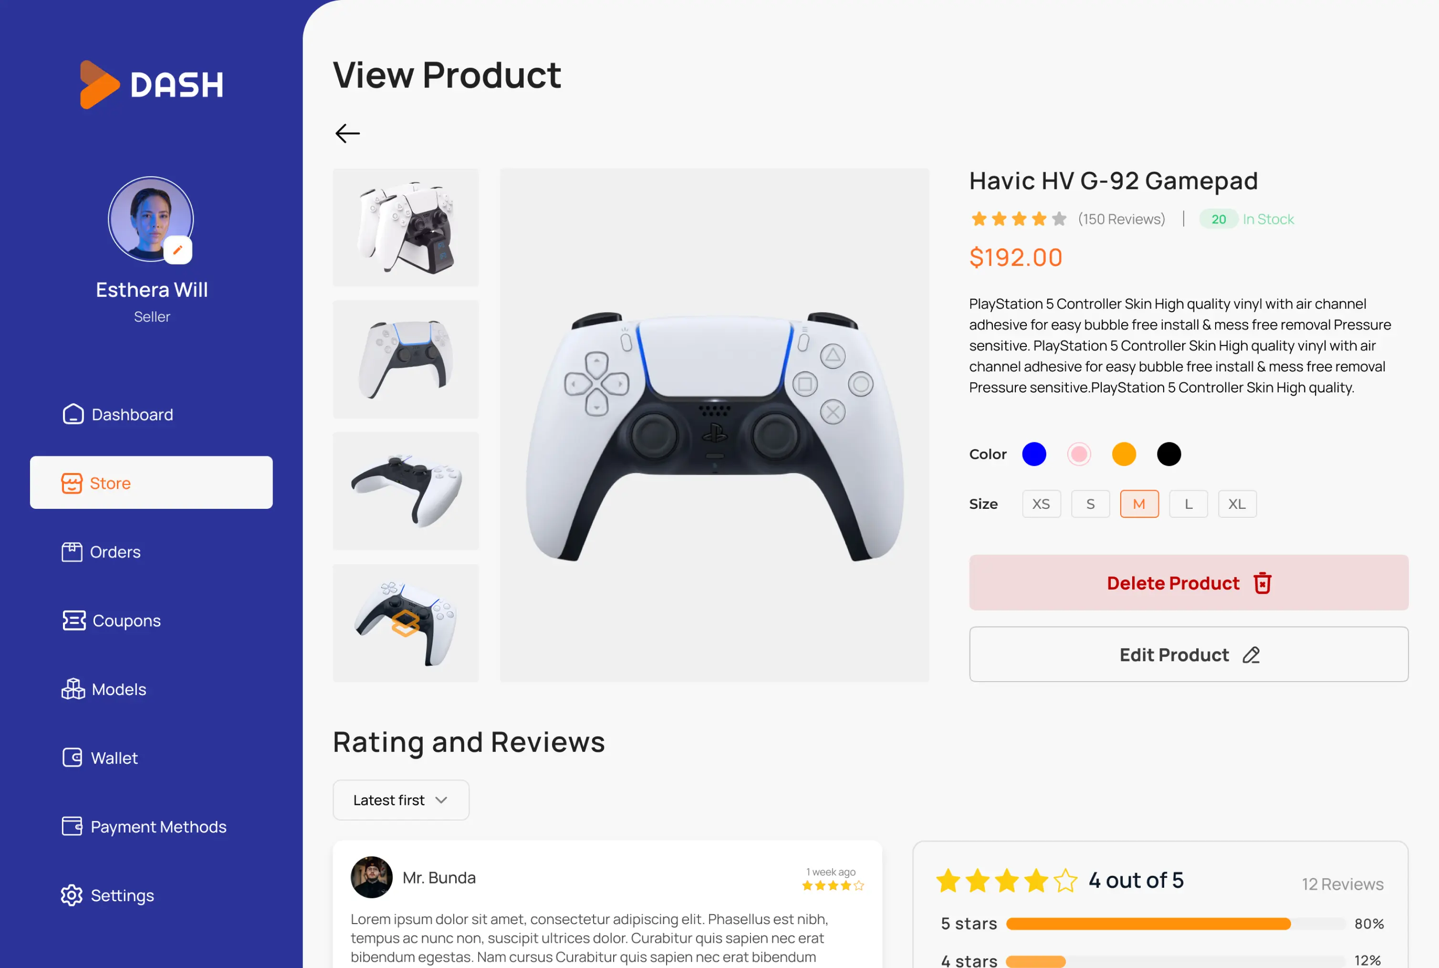Choose the XL size option
The width and height of the screenshot is (1439, 968).
1237,504
